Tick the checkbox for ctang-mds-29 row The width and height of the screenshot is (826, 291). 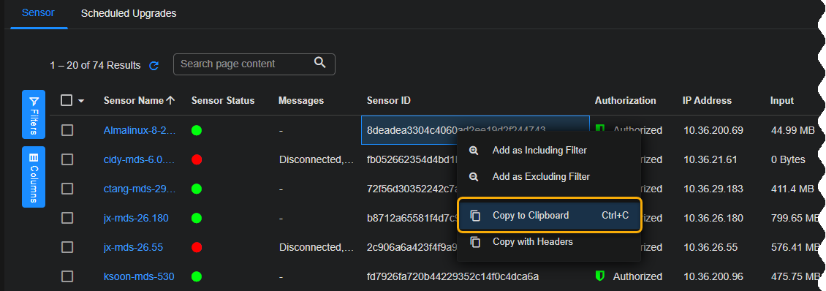pos(67,189)
